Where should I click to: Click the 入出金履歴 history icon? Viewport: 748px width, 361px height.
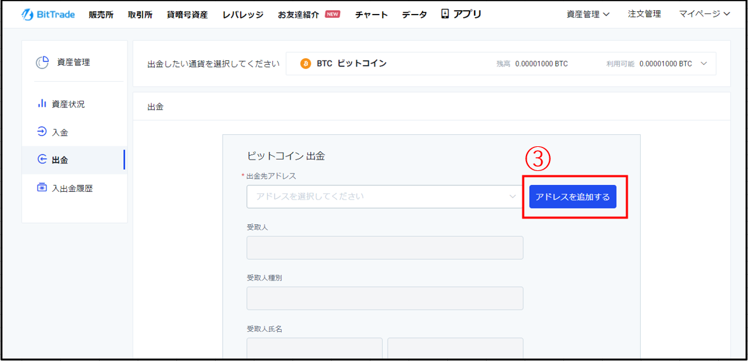[x=41, y=187]
